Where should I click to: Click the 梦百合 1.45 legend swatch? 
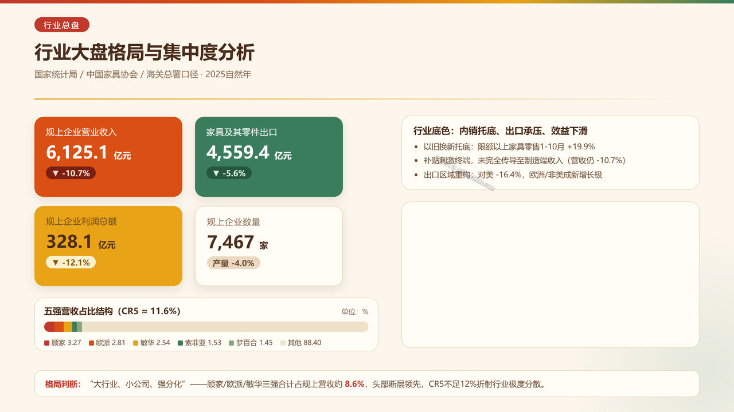click(x=232, y=343)
